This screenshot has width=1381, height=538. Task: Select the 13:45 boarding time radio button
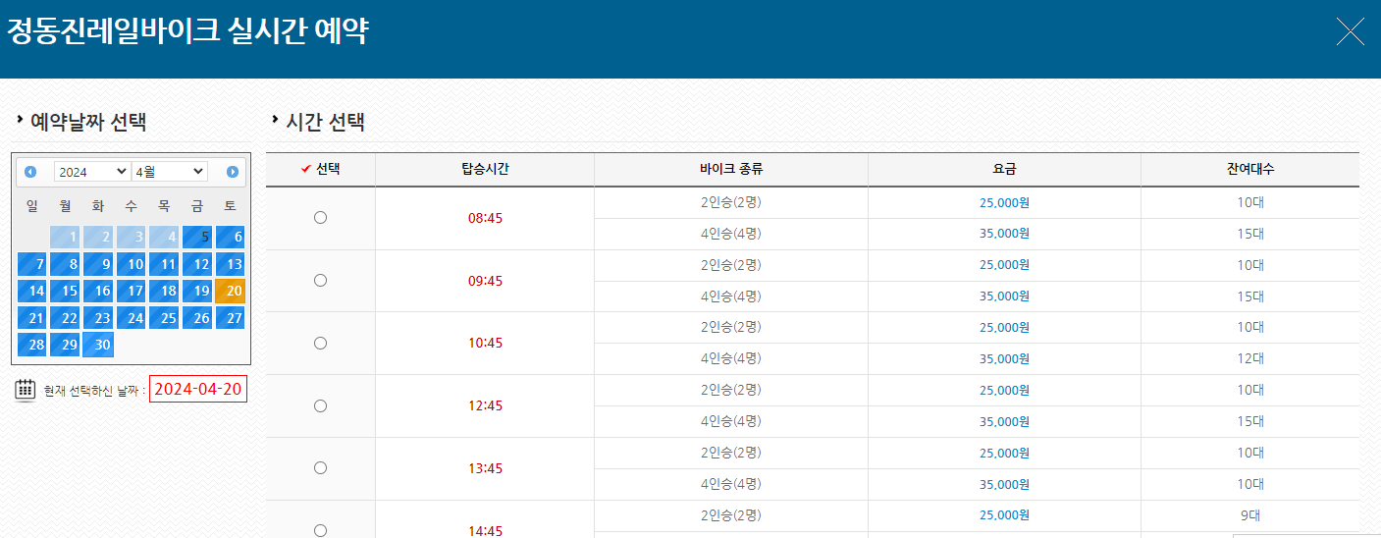(320, 468)
